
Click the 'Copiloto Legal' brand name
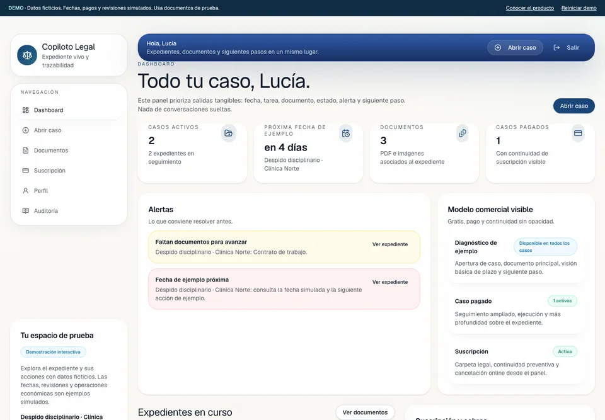click(68, 47)
